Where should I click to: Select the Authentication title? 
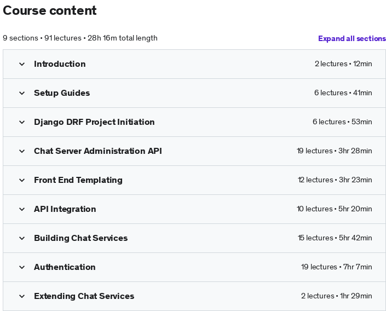point(65,267)
